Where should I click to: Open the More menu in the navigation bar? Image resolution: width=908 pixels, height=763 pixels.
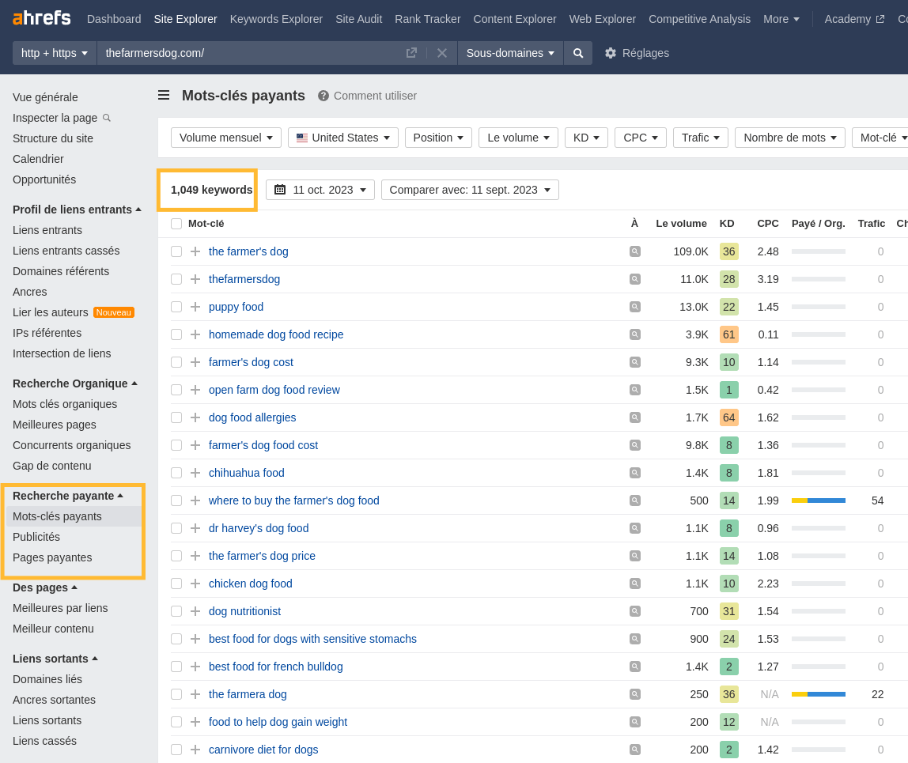781,19
